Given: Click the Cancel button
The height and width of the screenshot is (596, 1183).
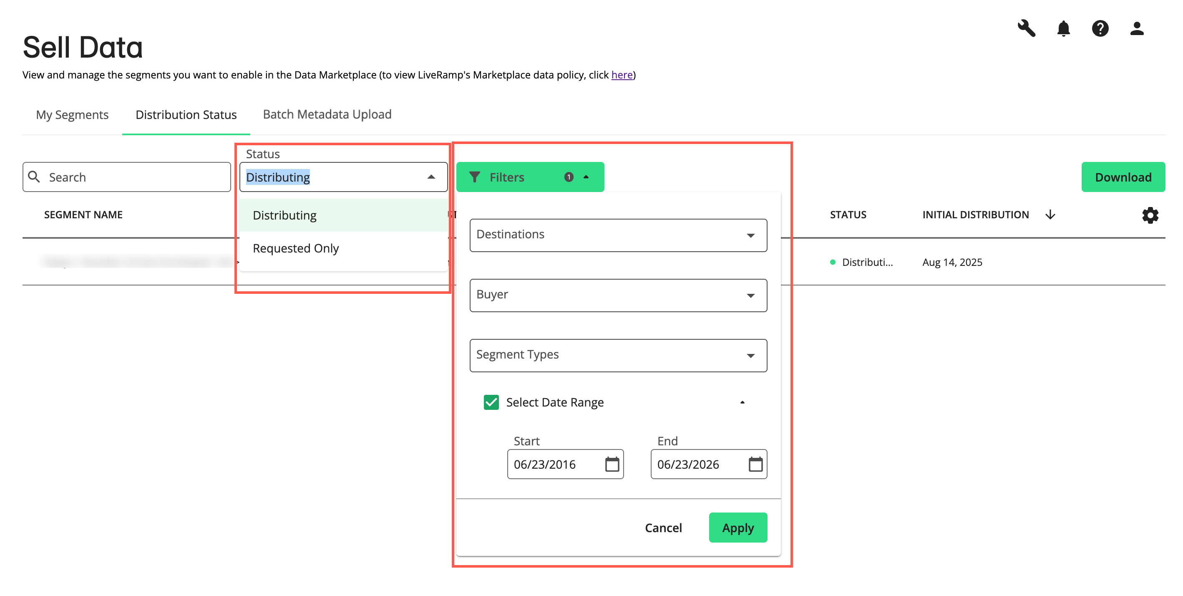Looking at the screenshot, I should 663,528.
